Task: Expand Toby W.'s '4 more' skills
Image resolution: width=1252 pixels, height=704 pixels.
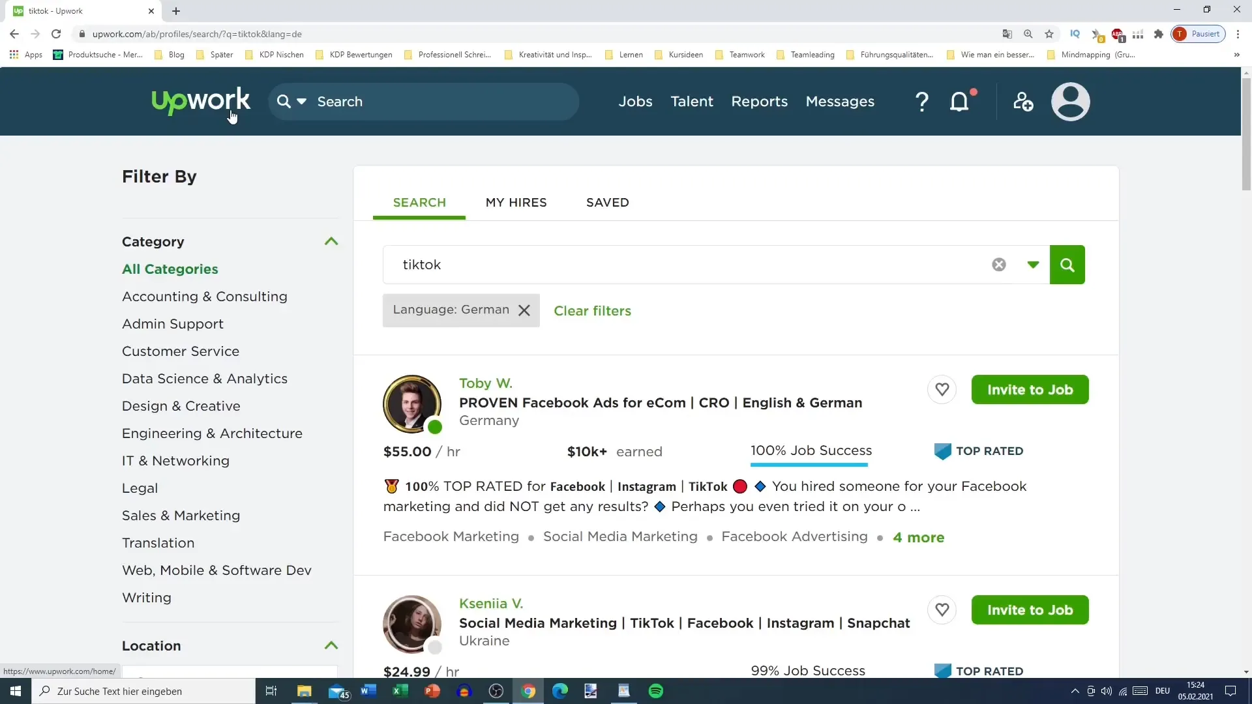Action: coord(918,537)
